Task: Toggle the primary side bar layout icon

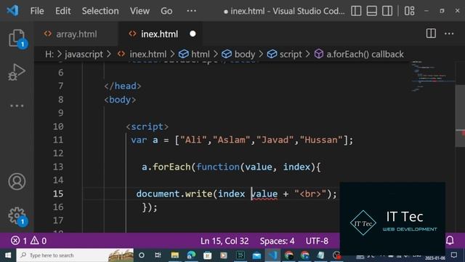Action: point(356,11)
